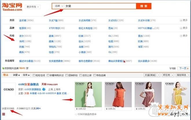Viewport: 191px width, 120px height.
Task: Choose style 简约(509)
Action: [x=114, y=47]
